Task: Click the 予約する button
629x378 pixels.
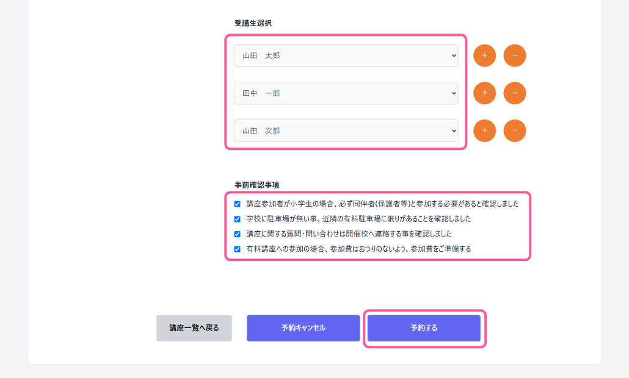Action: pyautogui.click(x=424, y=328)
